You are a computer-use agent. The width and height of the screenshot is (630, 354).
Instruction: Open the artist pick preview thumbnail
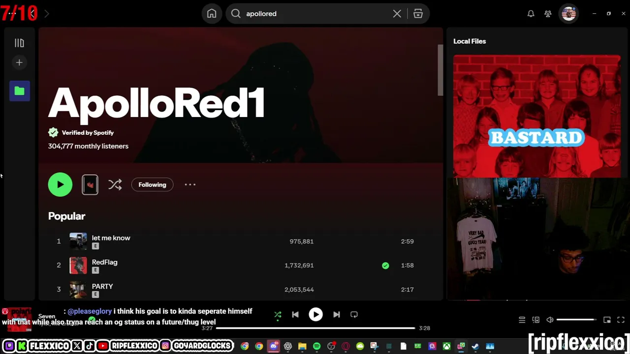point(90,185)
